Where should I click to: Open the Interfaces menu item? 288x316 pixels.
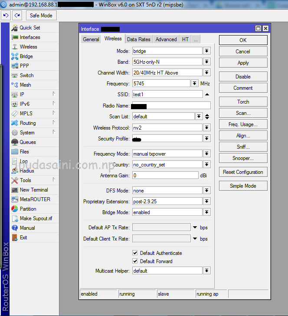34,37
